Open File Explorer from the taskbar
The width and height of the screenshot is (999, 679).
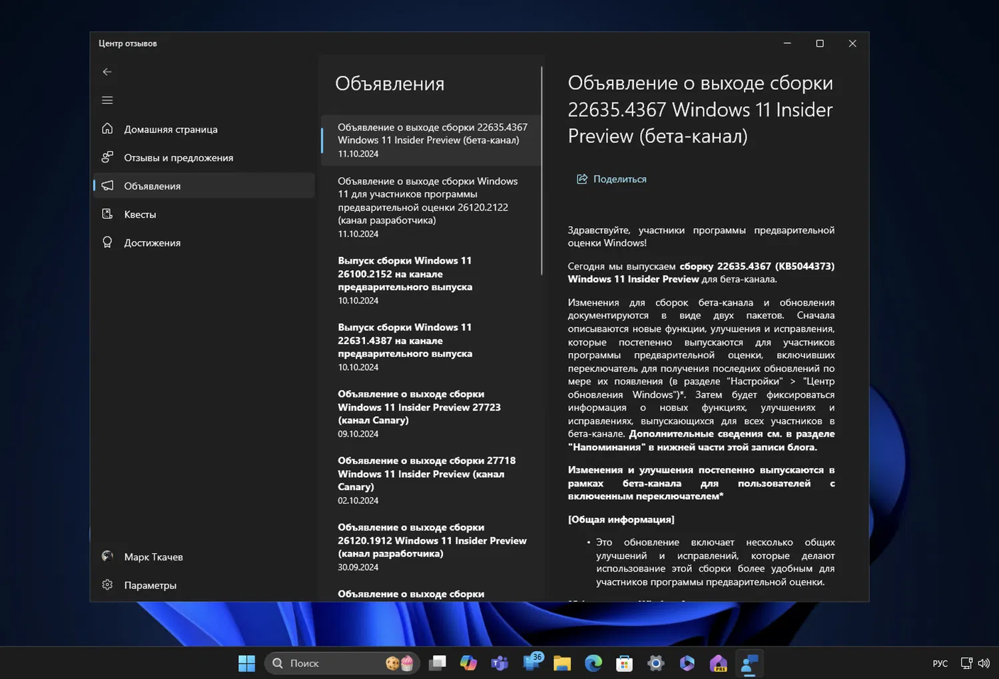coord(562,663)
